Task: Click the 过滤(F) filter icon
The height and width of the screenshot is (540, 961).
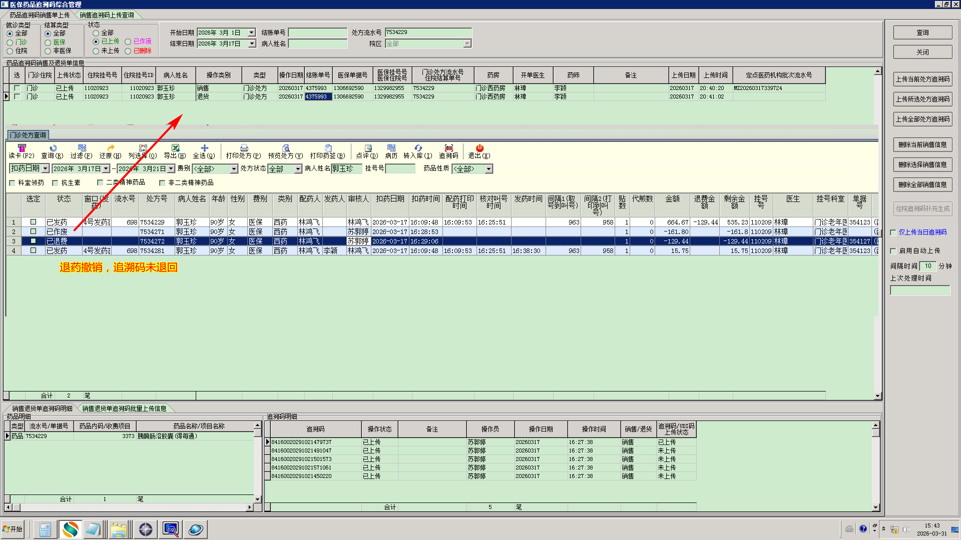Action: (x=82, y=148)
